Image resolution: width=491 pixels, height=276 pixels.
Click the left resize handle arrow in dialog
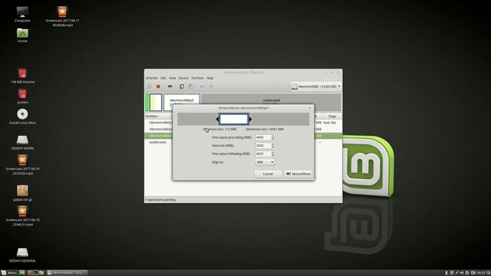pos(217,119)
